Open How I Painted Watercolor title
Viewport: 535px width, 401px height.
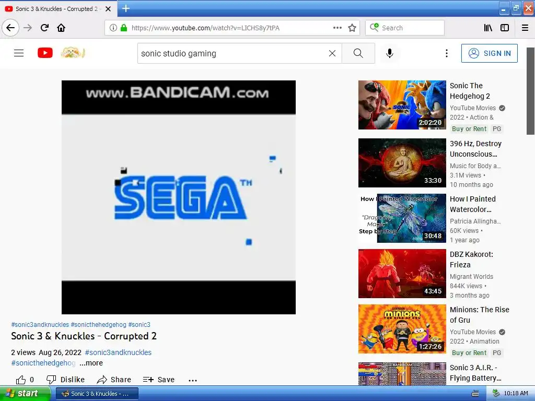click(473, 204)
